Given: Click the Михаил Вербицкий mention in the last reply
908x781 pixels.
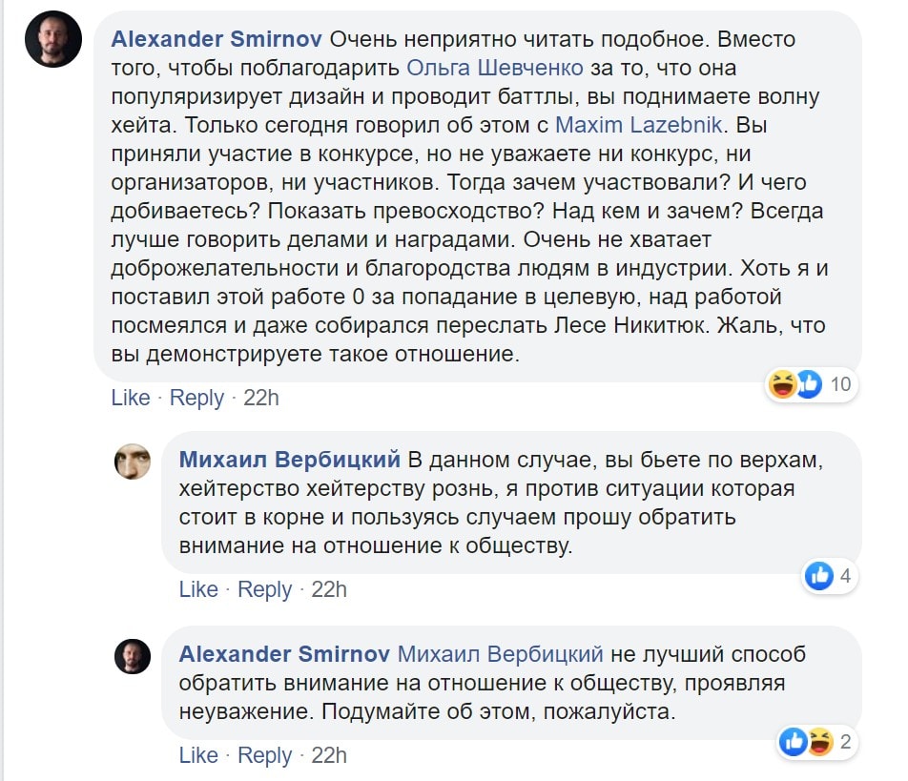Looking at the screenshot, I should (500, 654).
